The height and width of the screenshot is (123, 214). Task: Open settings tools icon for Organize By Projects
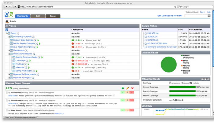[33, 78]
